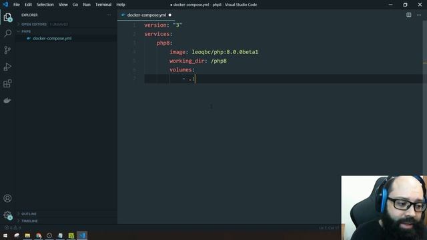Open the Docker view icon
The height and width of the screenshot is (240, 427).
pos(7,101)
